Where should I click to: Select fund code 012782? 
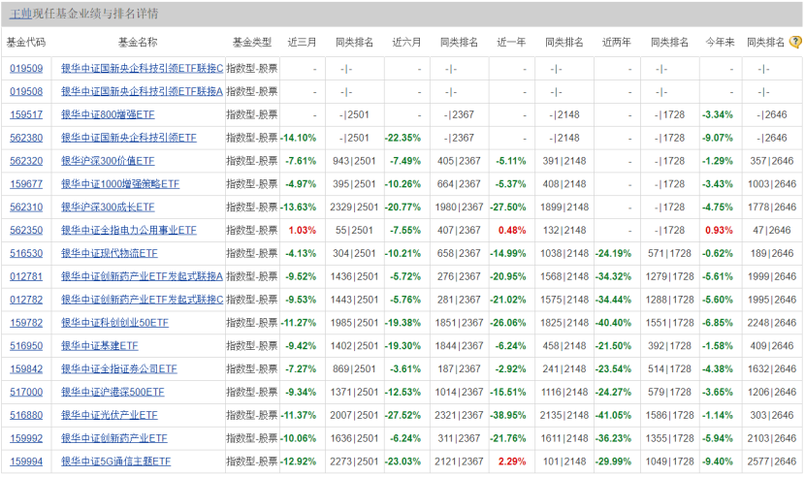coord(26,300)
